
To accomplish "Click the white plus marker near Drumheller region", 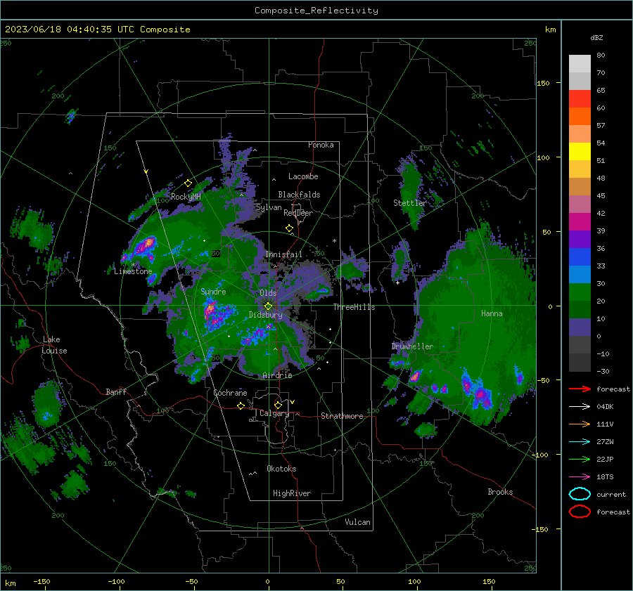I will coord(397,282).
